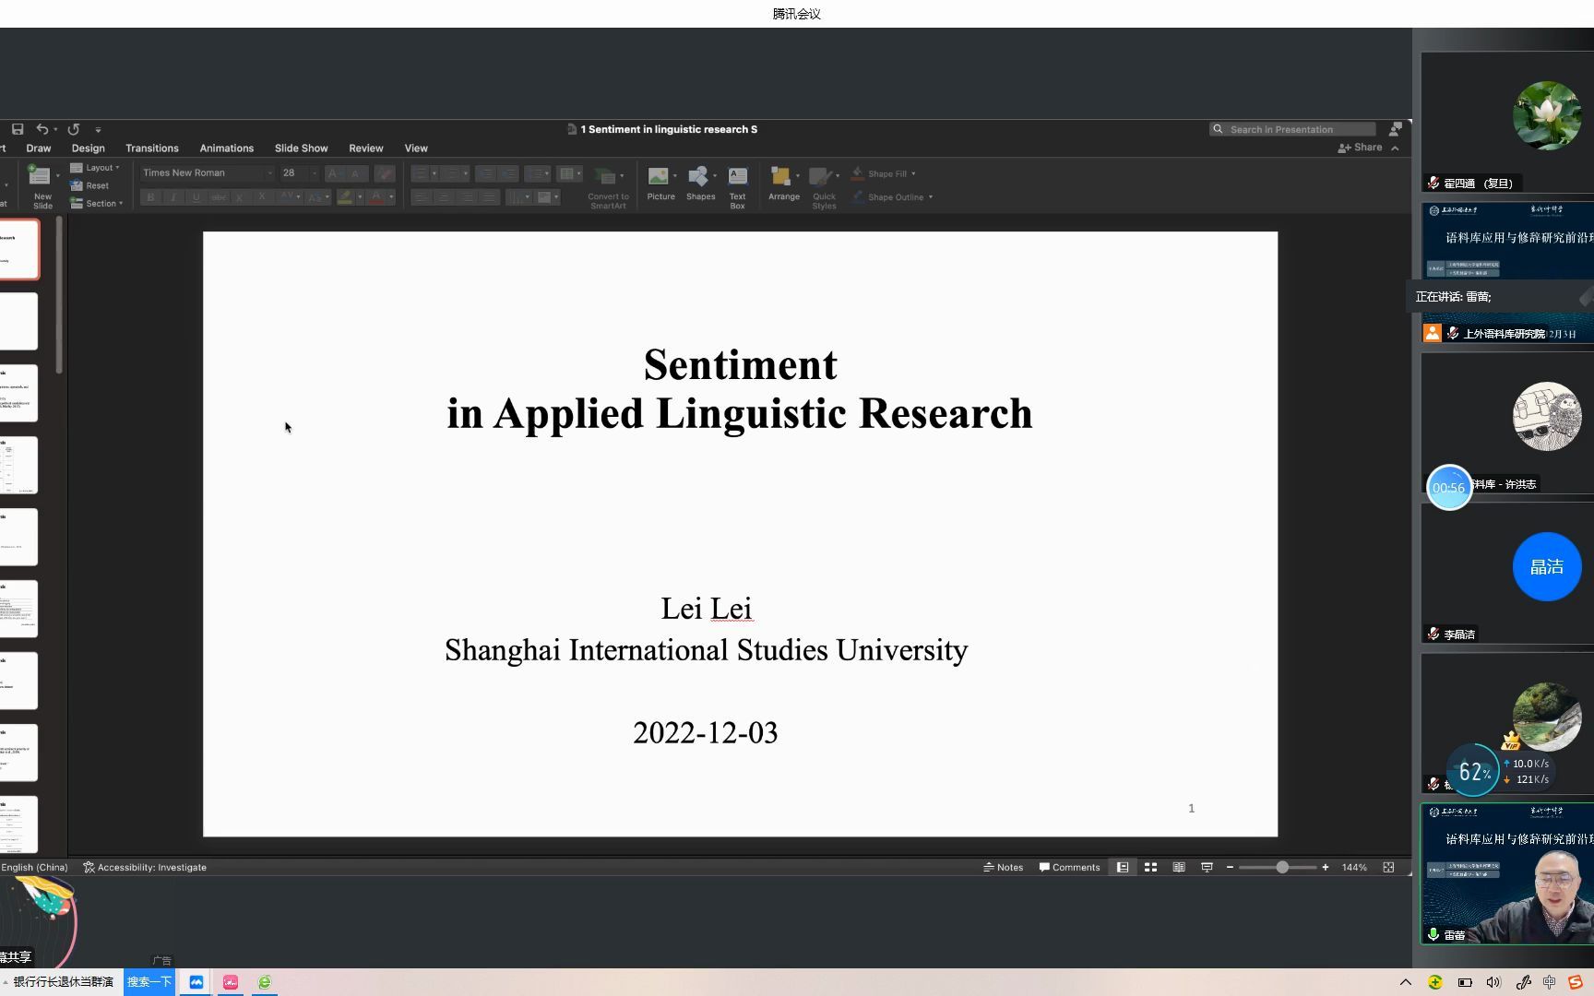
Task: Save the presentation with the disk icon
Action: pos(18,129)
